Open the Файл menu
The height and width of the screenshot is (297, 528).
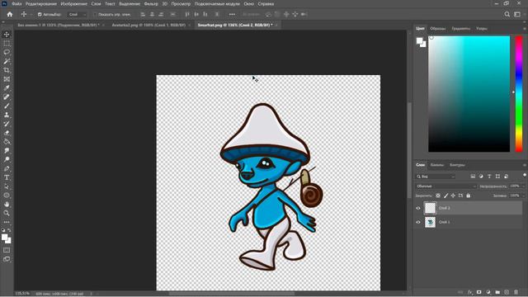(16, 4)
